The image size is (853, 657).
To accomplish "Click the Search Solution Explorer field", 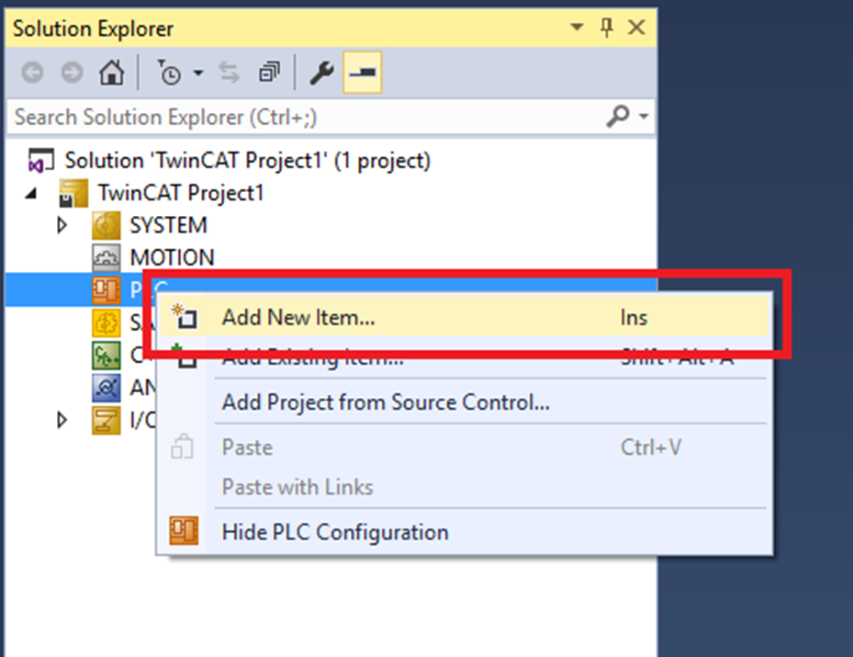I will (303, 118).
